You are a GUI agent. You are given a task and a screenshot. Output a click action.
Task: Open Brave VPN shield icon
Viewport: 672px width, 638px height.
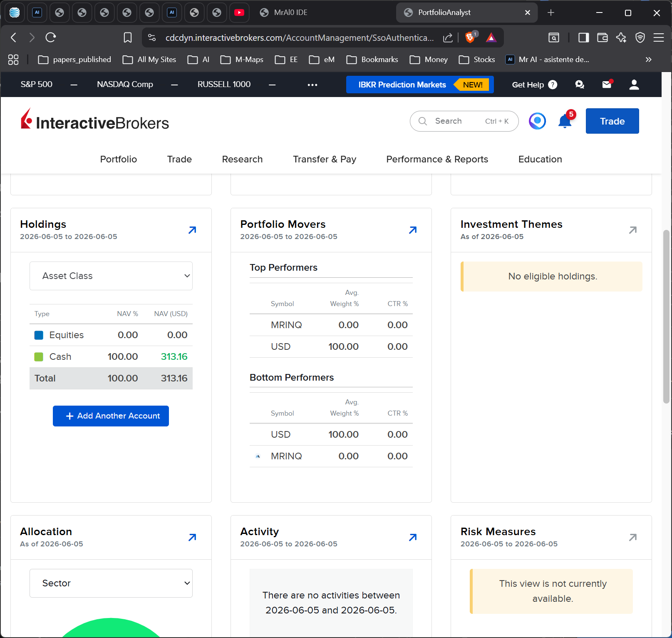point(640,38)
